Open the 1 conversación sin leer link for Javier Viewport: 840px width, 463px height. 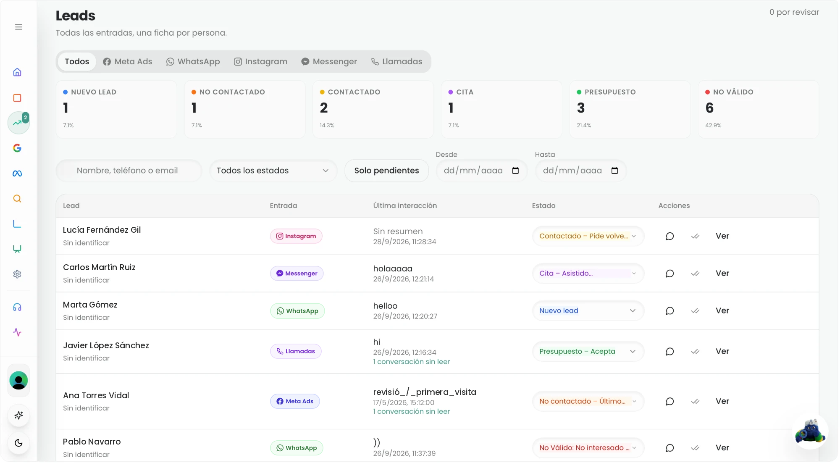[x=412, y=363]
